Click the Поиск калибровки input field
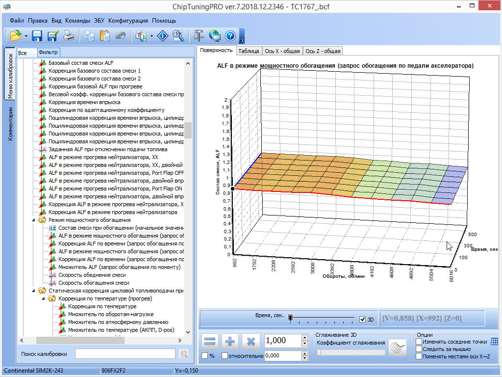This screenshot has width=502, height=377. click(x=125, y=354)
